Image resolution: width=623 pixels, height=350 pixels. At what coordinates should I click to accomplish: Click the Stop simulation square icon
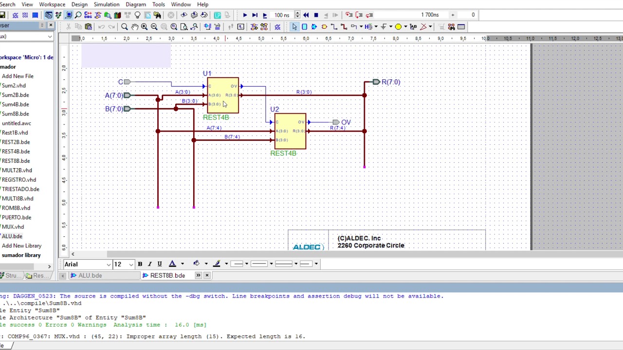(x=316, y=15)
